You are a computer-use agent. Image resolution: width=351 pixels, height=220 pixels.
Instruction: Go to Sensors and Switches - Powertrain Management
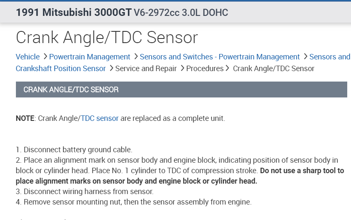tap(220, 57)
